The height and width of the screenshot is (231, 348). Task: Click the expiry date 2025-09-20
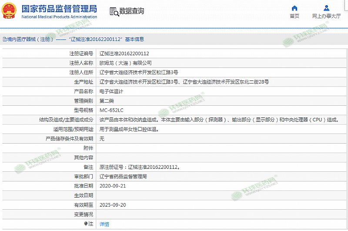click(x=113, y=205)
